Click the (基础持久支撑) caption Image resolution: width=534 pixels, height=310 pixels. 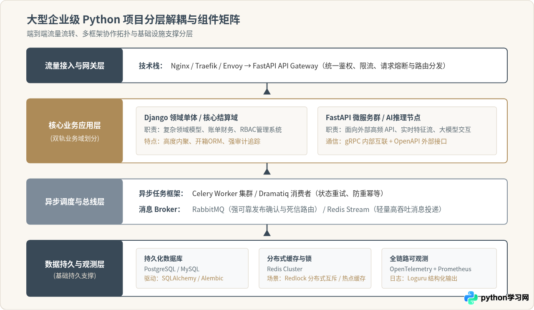coord(75,276)
